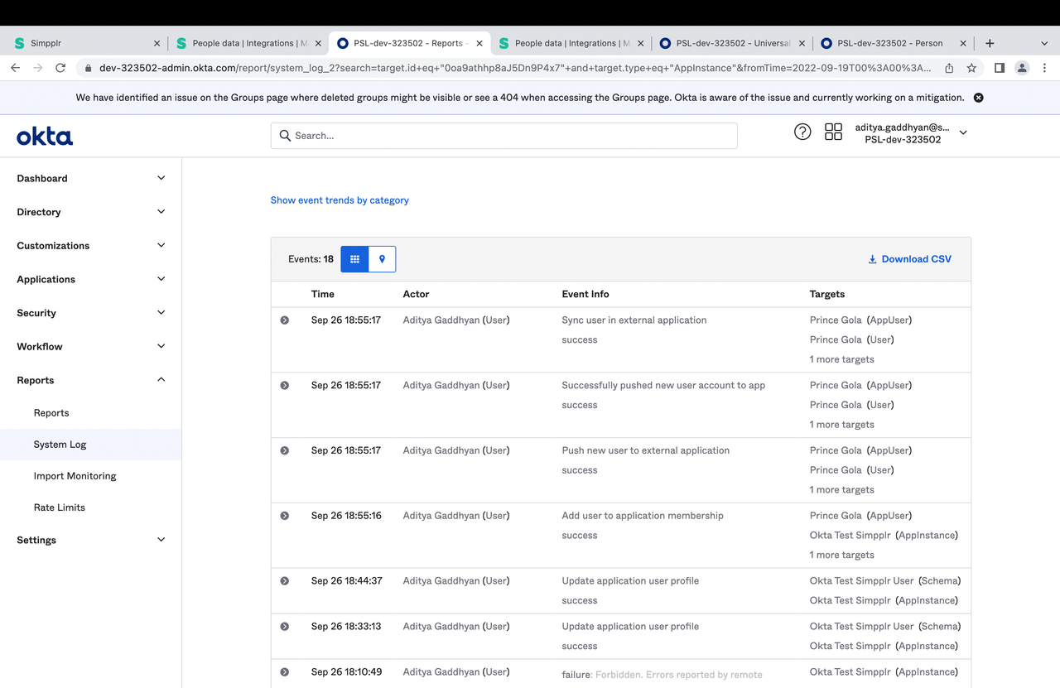This screenshot has height=688, width=1060.
Task: Open the account dropdown next to PSL-dev-323502
Action: point(963,132)
